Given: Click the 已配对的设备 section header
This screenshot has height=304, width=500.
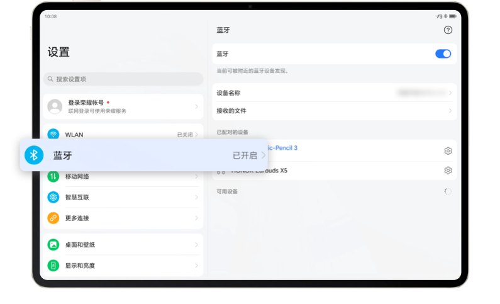Looking at the screenshot, I should 232,132.
